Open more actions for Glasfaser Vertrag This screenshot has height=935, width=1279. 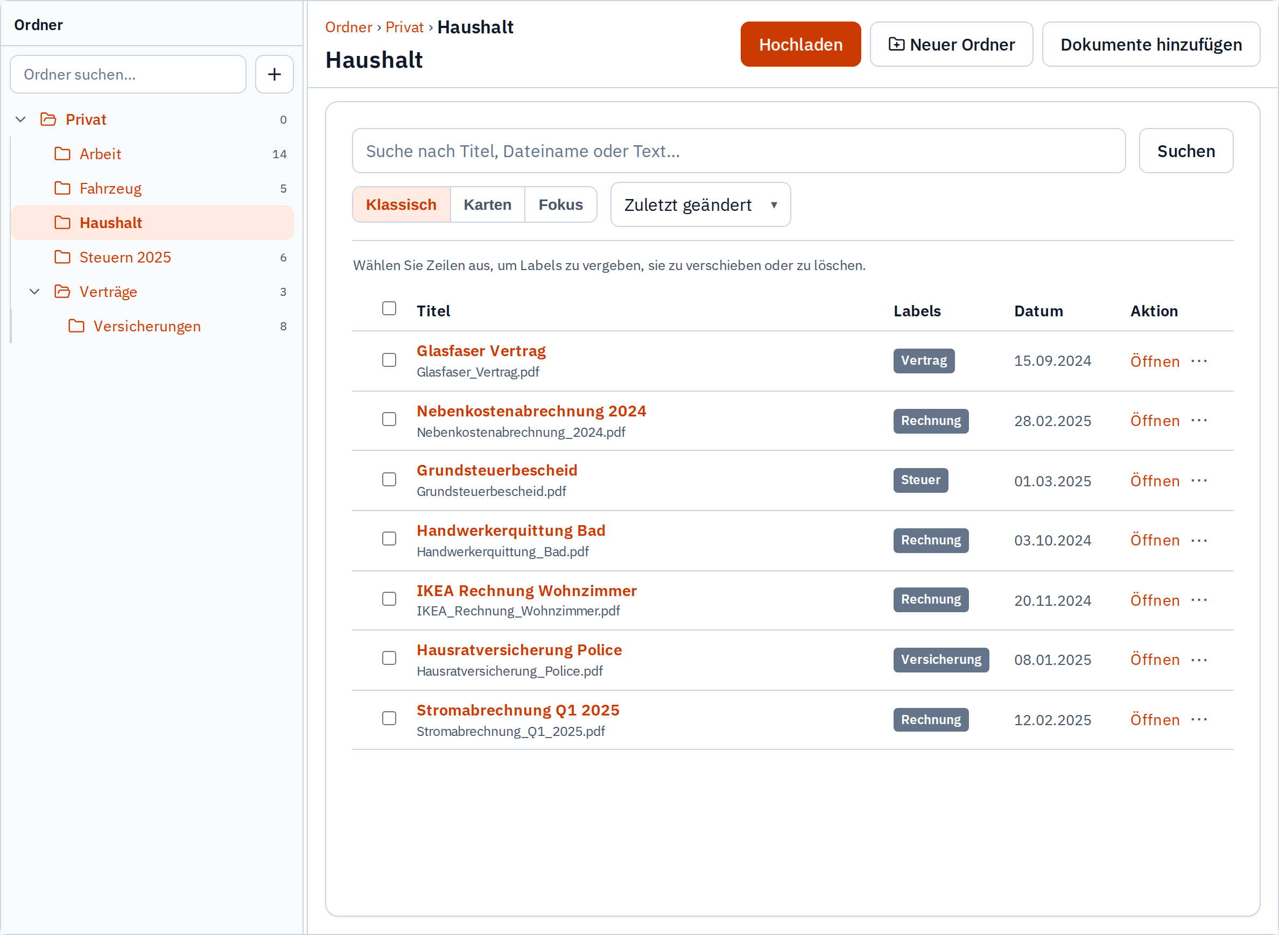coord(1199,361)
